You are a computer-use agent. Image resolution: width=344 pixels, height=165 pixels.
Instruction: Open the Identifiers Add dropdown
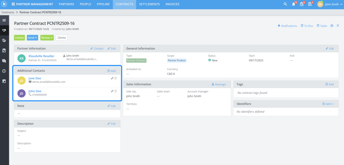[328, 104]
